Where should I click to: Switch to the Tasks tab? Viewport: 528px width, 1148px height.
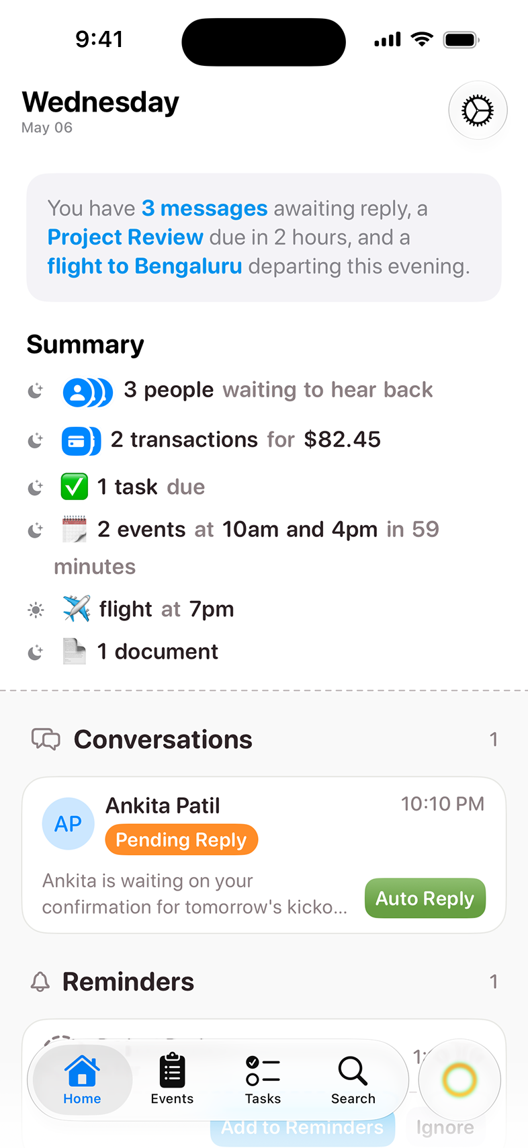click(x=263, y=1079)
